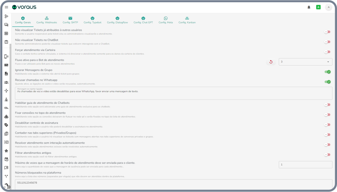The width and height of the screenshot is (337, 192).
Task: Click the green user status icon
Action: (x=318, y=7)
